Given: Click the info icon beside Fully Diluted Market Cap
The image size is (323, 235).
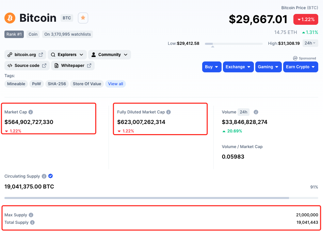Looking at the screenshot, I should (x=168, y=112).
